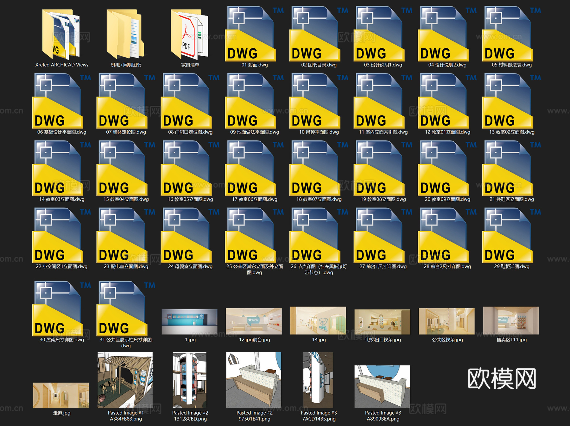Select the 04 设计说明2.dwg file icon

(x=443, y=34)
